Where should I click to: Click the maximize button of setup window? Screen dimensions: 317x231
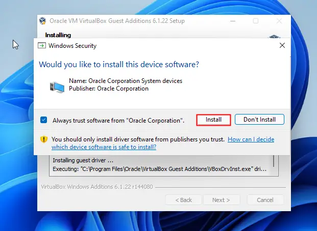(x=256, y=21)
